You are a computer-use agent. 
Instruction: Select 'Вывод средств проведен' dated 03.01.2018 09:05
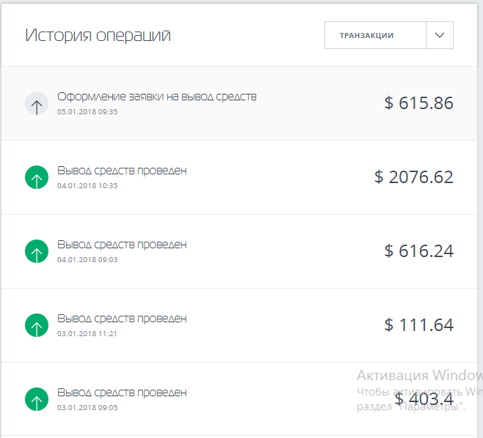[122, 393]
